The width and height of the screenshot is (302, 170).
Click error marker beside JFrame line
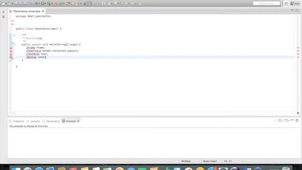click(x=11, y=48)
